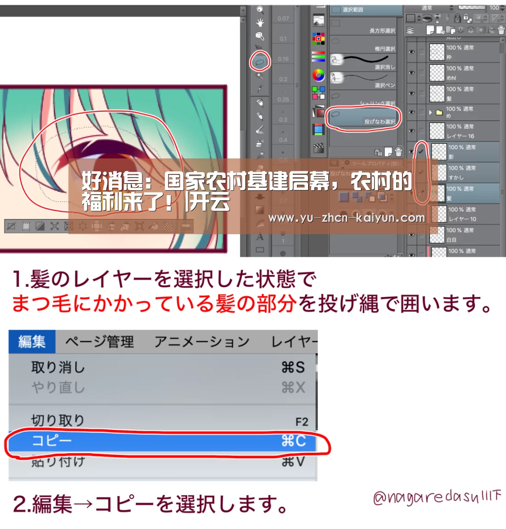Viewport: 506px width, 529px height.
Task: Hide the 枠 layer with eye icon
Action: click(411, 52)
